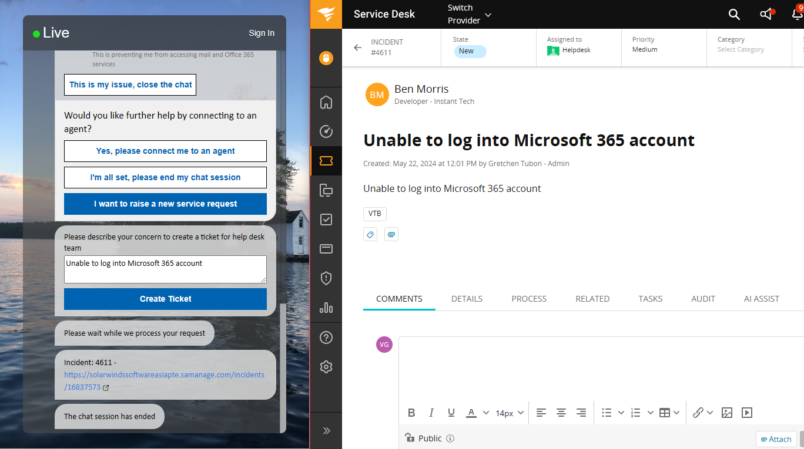The width and height of the screenshot is (804, 449).
Task: Click the info icon next to Public
Action: click(450, 438)
